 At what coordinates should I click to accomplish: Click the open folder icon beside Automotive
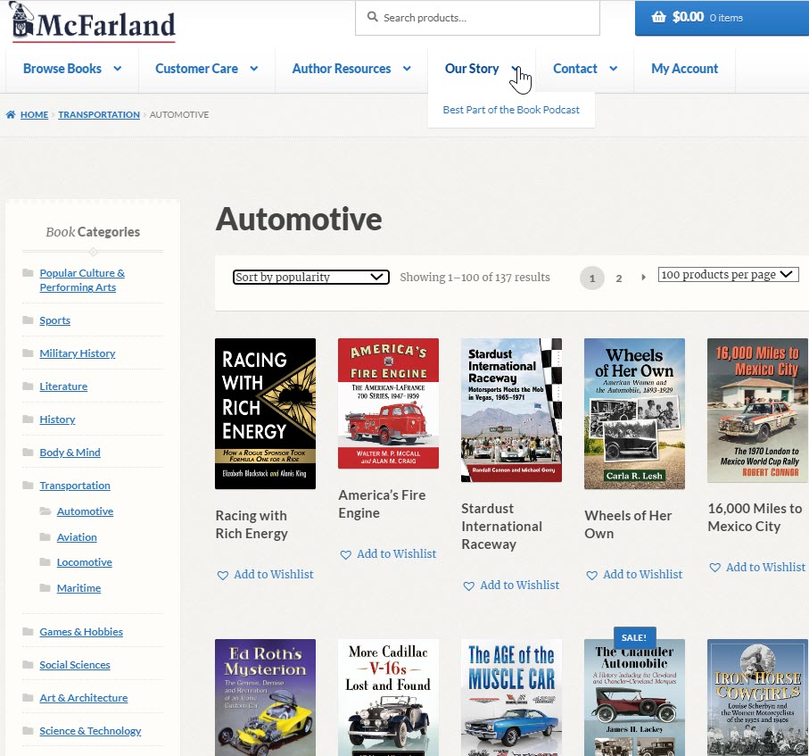point(45,511)
